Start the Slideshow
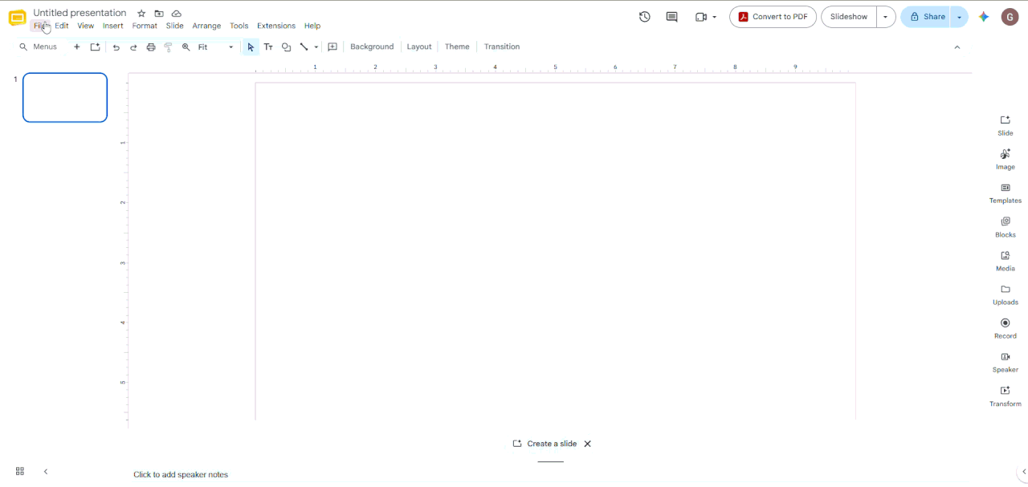The image size is (1028, 487). (849, 17)
